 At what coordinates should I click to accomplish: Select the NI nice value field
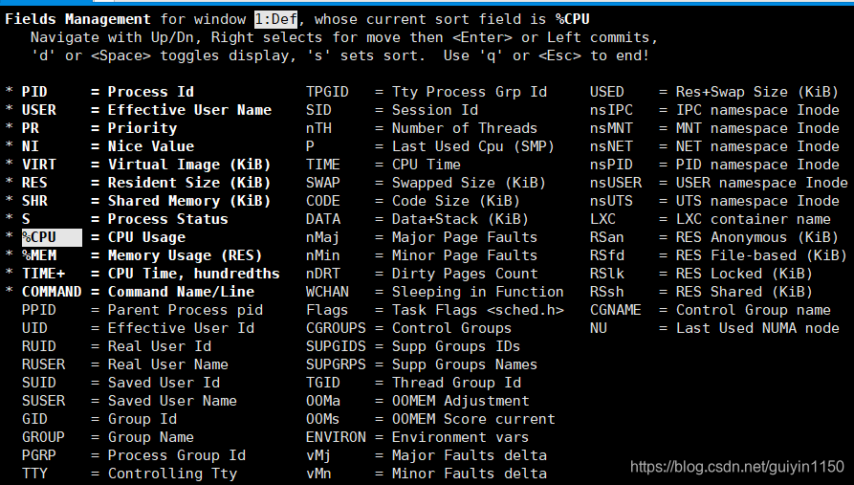pyautogui.click(x=31, y=146)
